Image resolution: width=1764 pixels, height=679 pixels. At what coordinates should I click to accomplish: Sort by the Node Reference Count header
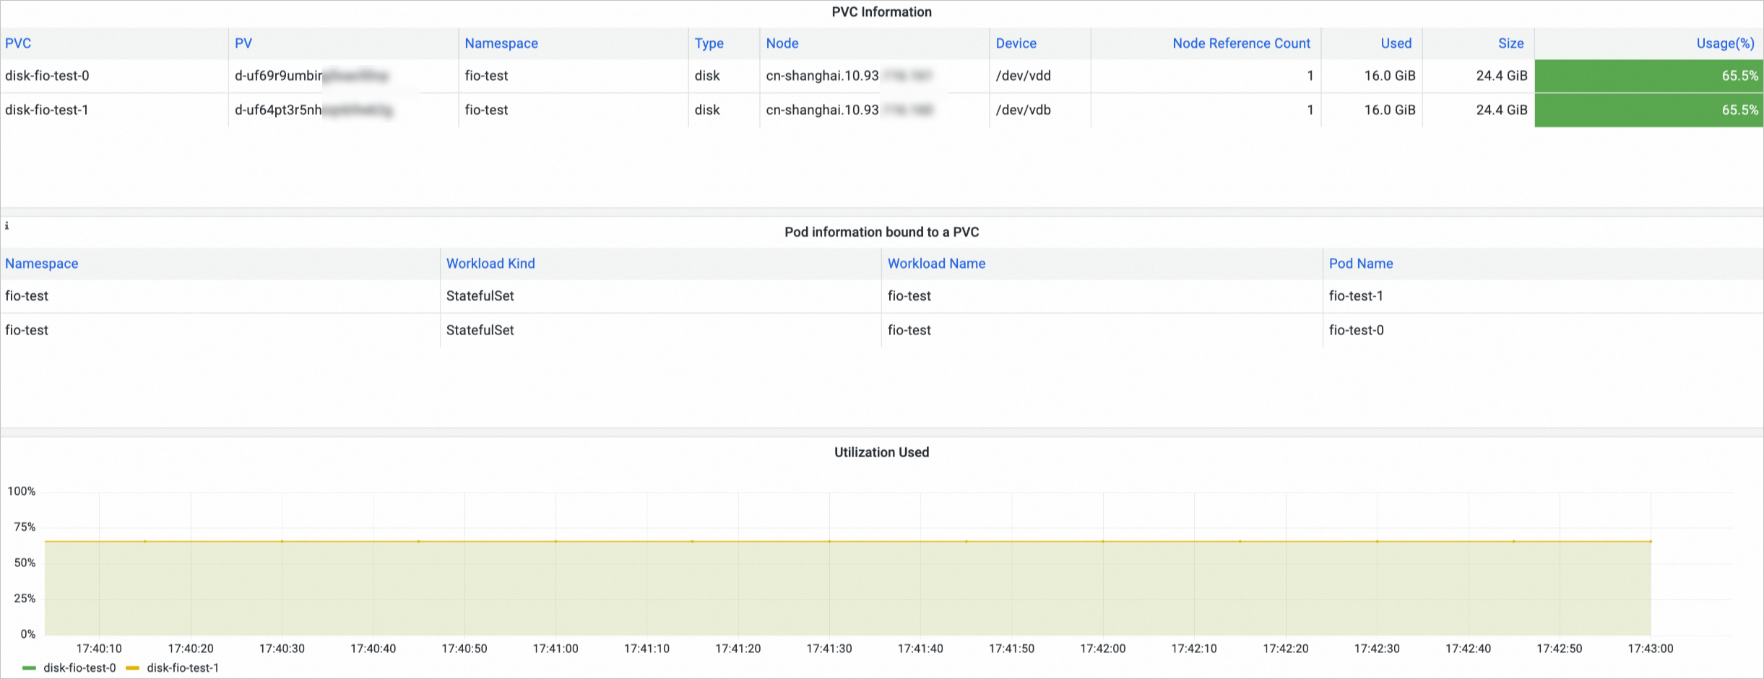click(1241, 43)
